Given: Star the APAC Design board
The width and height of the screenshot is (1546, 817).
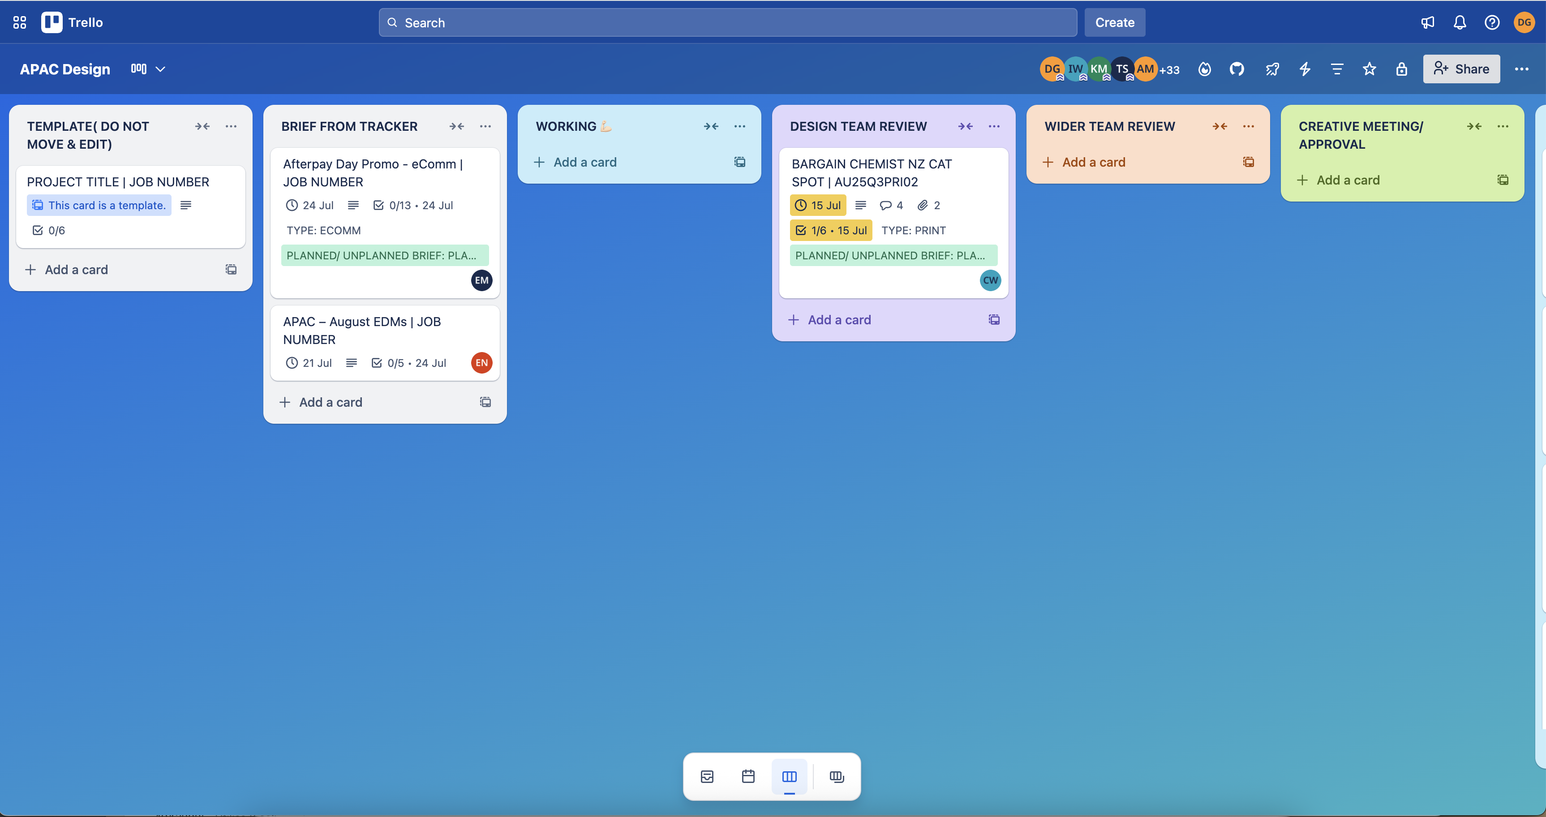Looking at the screenshot, I should coord(1369,69).
